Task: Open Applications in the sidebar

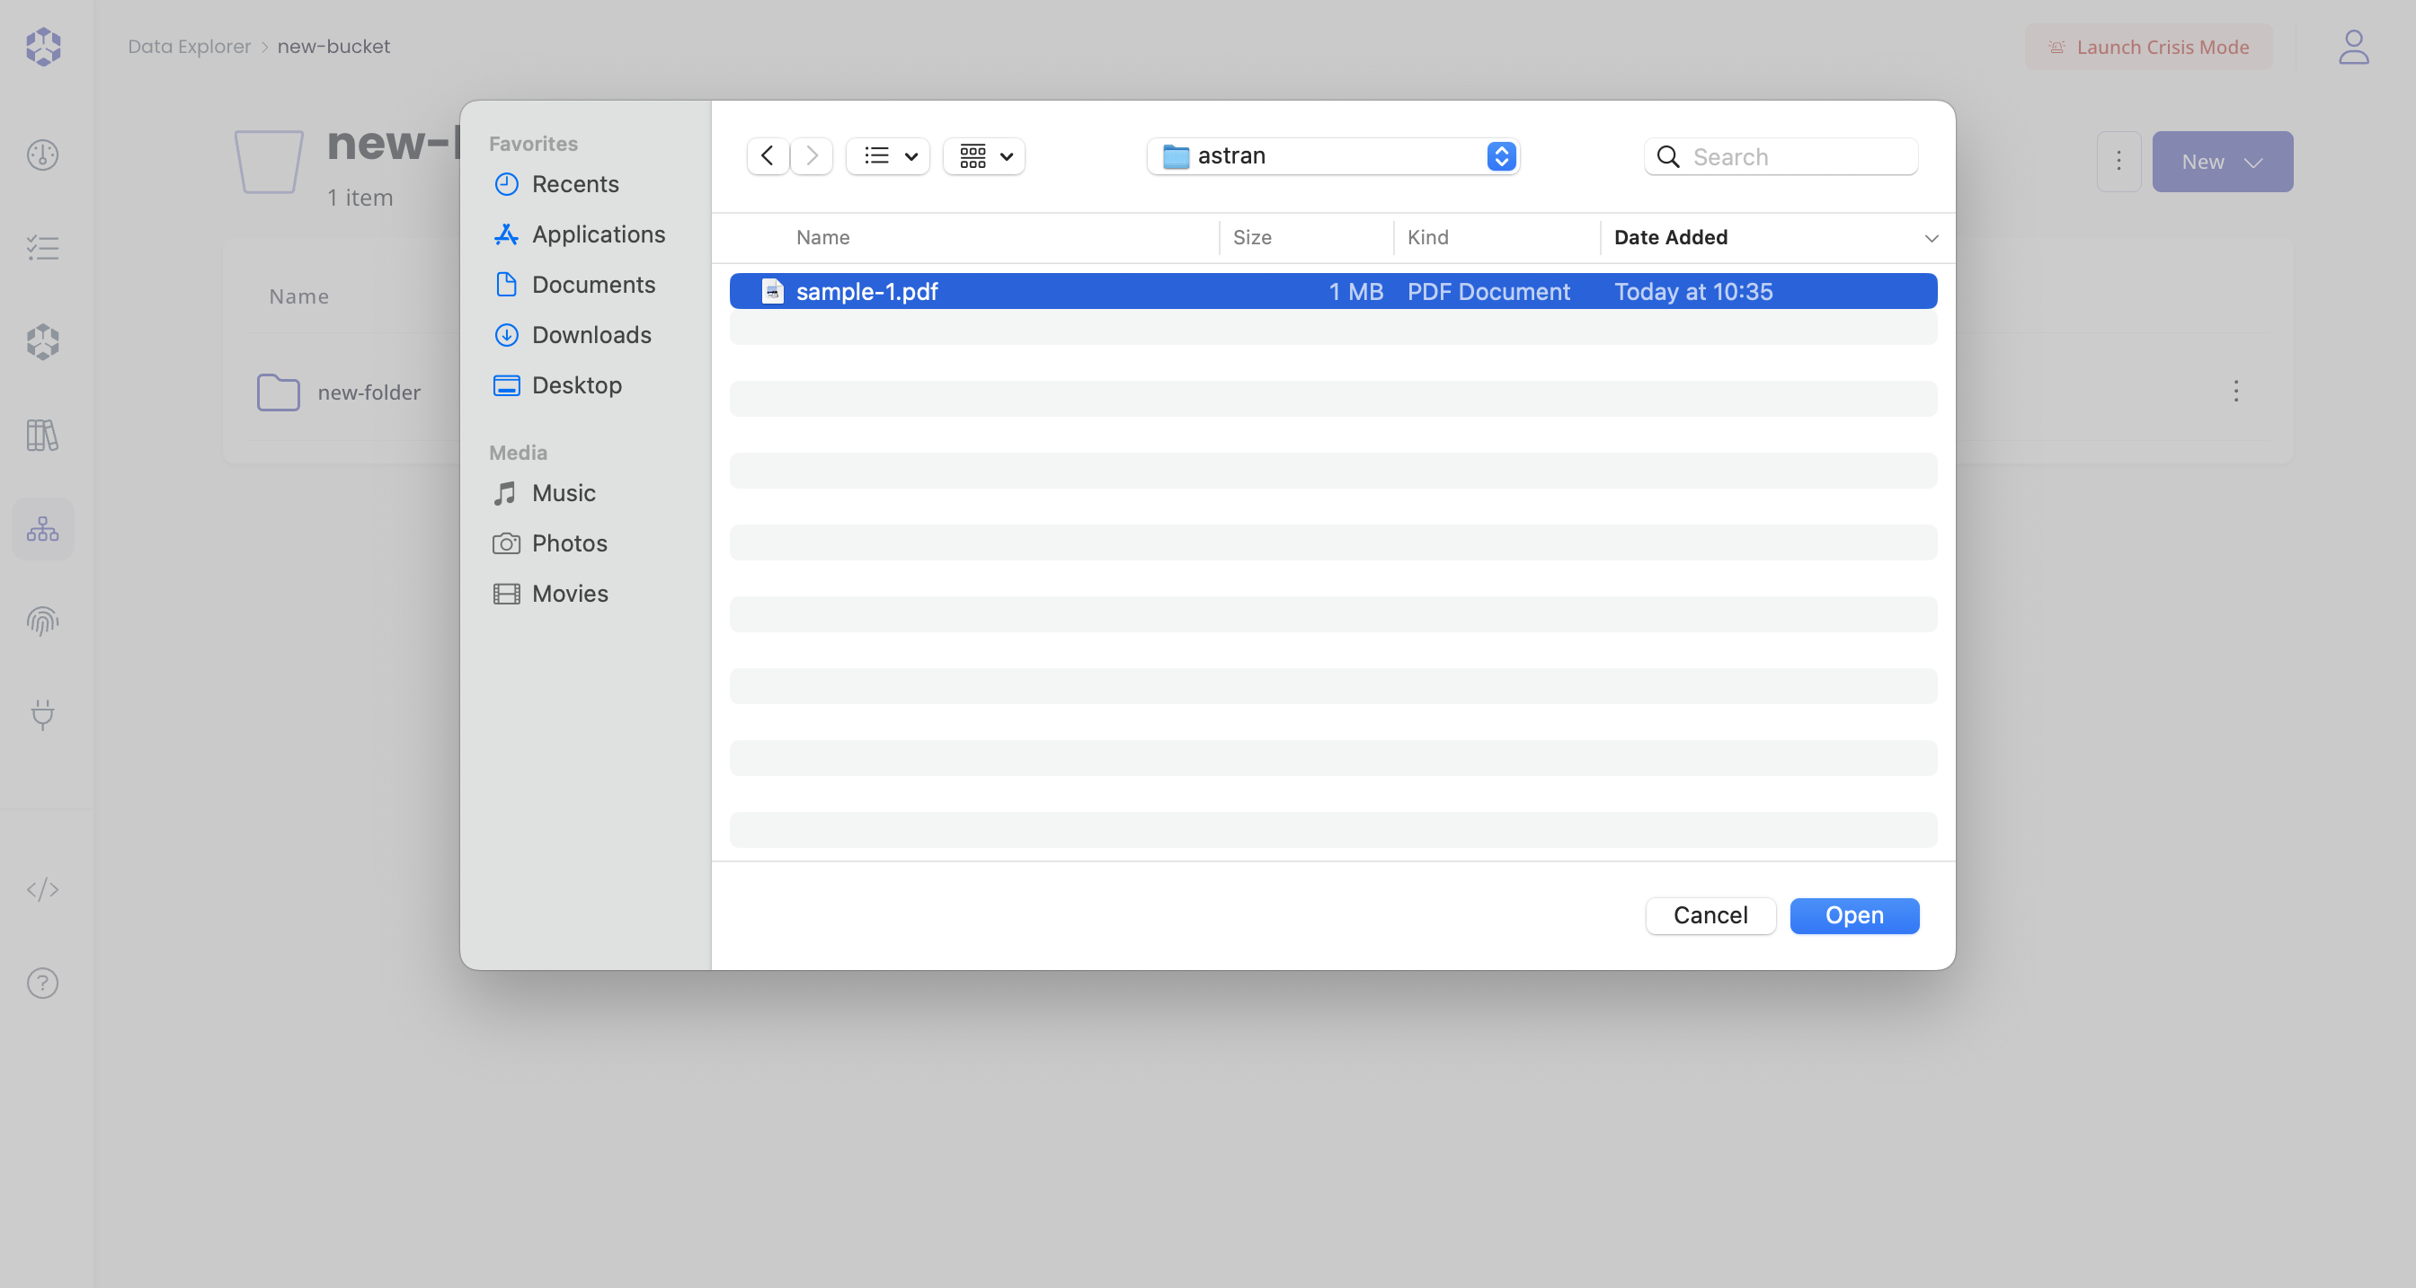Action: (x=598, y=234)
